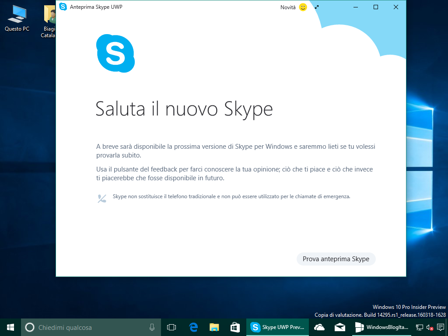Image resolution: width=448 pixels, height=336 pixels.
Task: Click the paragraph starting 'Usa il pulsante del feedback'
Action: click(234, 173)
